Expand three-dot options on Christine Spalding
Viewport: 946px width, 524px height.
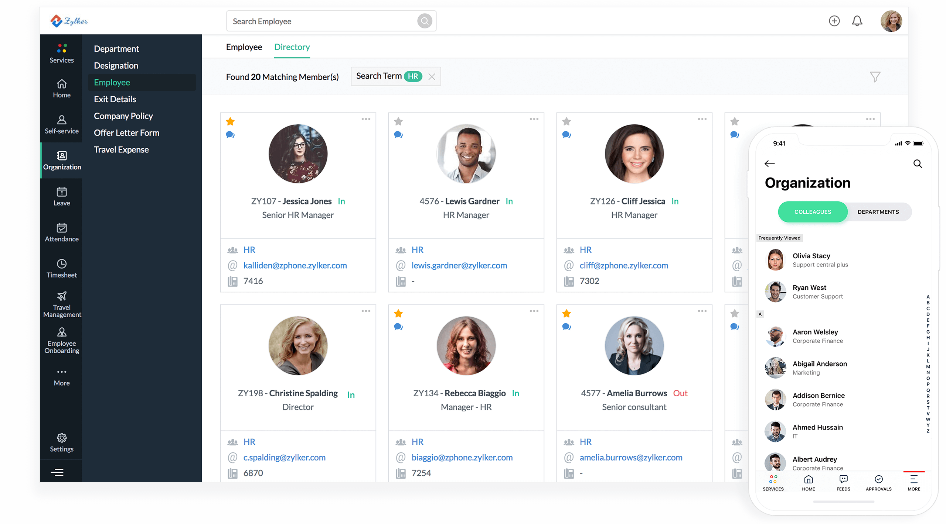366,312
